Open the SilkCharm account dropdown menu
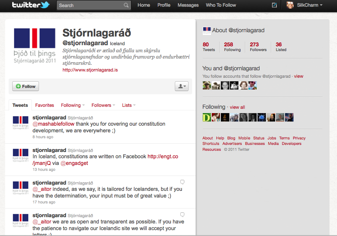This screenshot has height=236, width=337. point(310,5)
